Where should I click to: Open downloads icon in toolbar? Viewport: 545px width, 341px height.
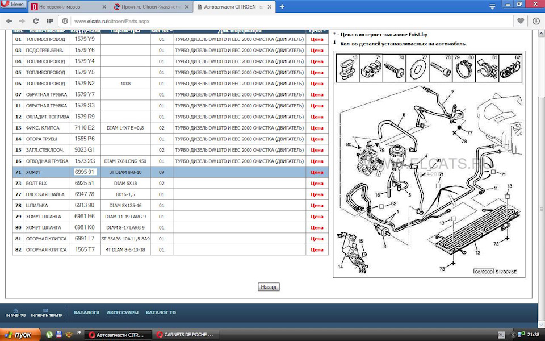tap(536, 21)
